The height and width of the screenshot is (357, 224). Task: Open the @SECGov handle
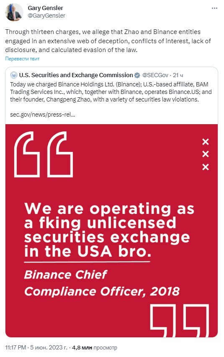[x=155, y=75]
